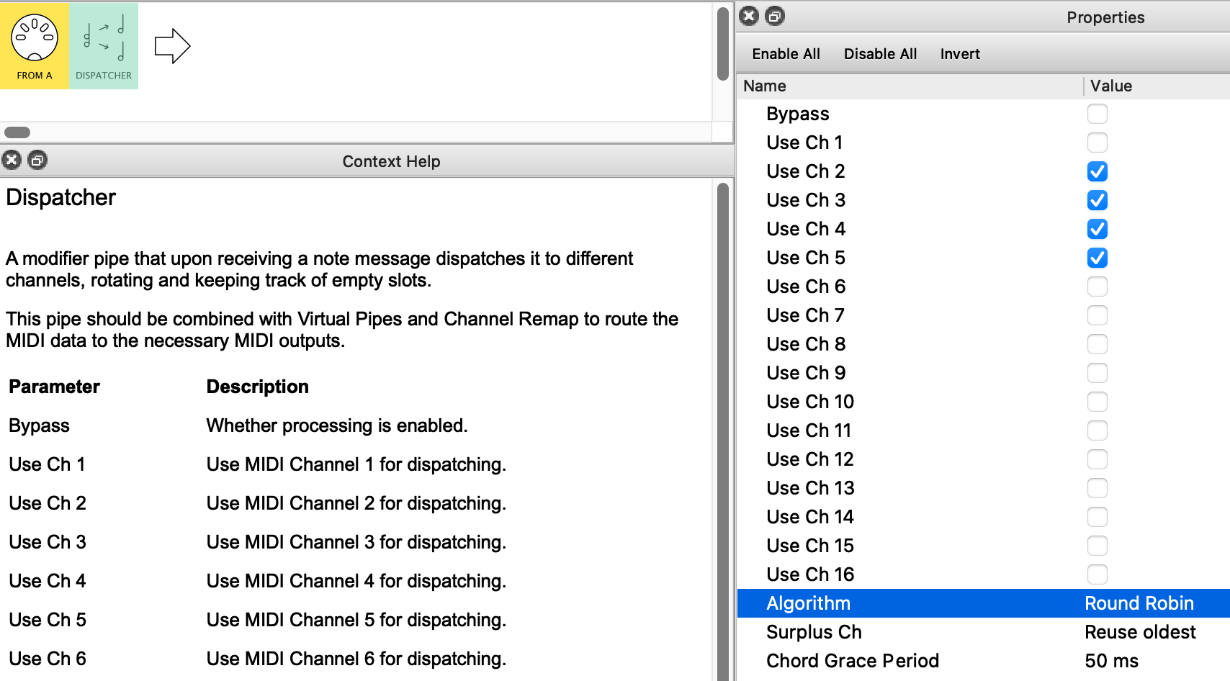Select the FROM A MIDI input pipe
The image size is (1230, 681).
34,45
